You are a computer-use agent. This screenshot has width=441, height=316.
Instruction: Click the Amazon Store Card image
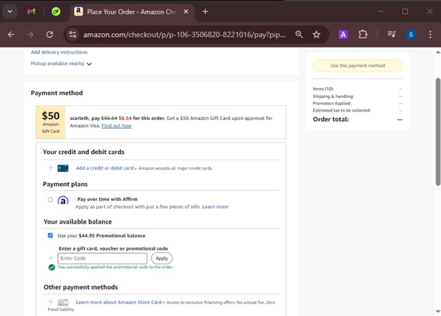63,302
